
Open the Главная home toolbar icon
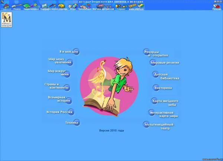point(6,7)
